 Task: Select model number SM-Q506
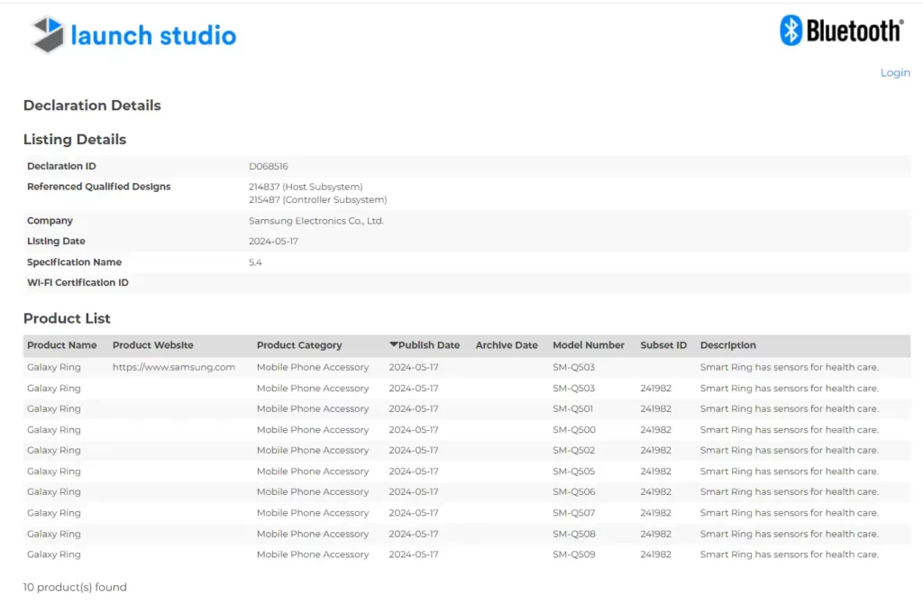pyautogui.click(x=574, y=491)
